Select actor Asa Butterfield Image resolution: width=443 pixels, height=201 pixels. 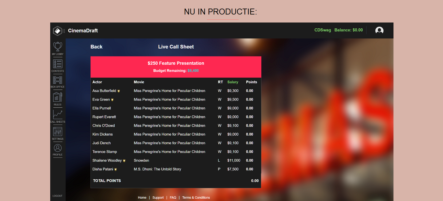click(104, 91)
